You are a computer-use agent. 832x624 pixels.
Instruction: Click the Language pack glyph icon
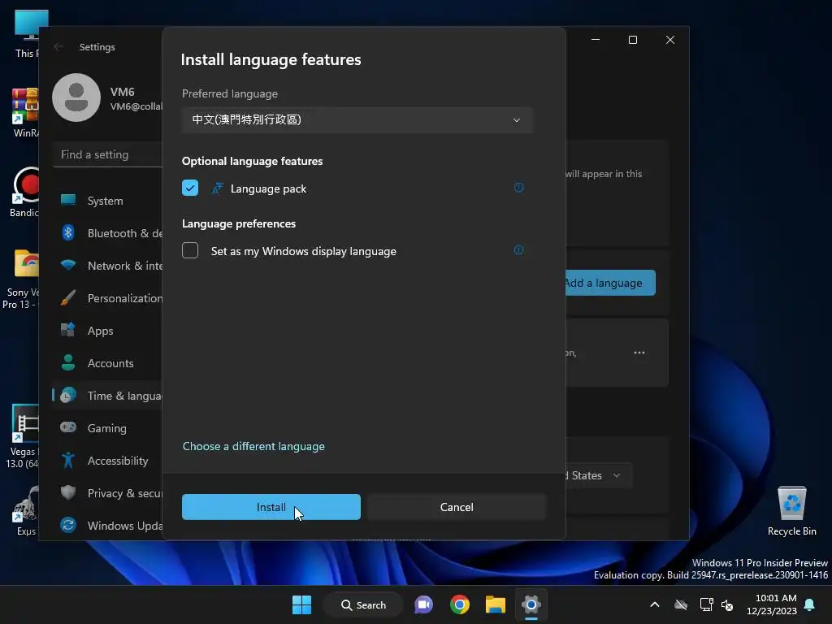(x=218, y=188)
